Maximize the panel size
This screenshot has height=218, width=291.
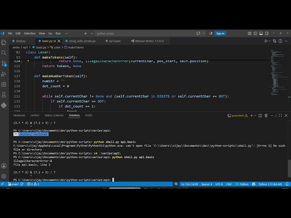[280, 115]
